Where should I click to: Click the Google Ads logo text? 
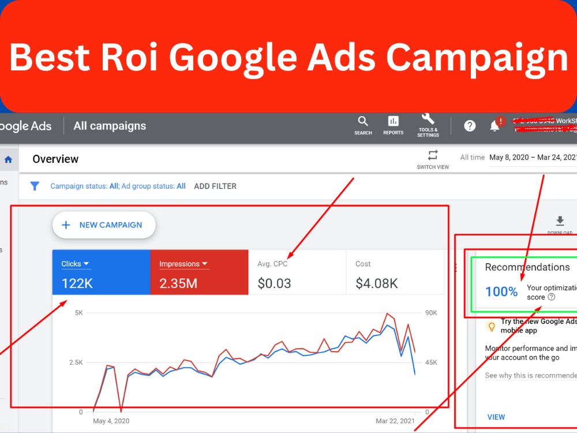25,126
